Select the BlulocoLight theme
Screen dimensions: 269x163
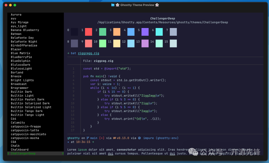tap(21, 68)
